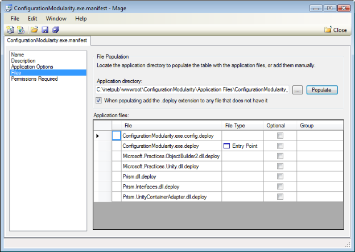Click the Prism.Interfaces.dll.deploy file cell

pyautogui.click(x=171, y=187)
